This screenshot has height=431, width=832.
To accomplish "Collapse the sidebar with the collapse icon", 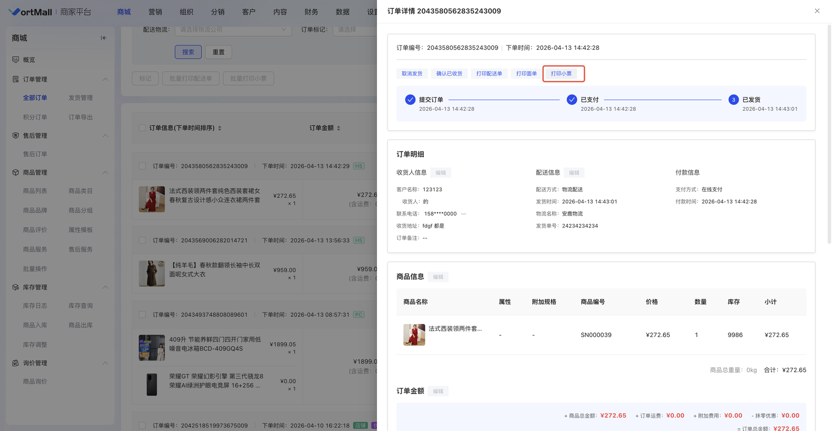I will [x=103, y=38].
